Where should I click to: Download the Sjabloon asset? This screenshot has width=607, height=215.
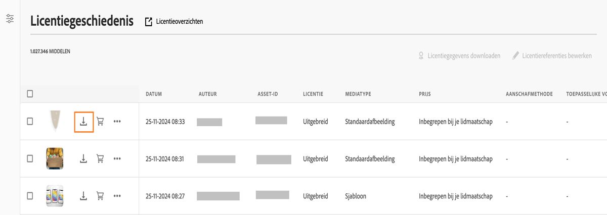pos(83,196)
